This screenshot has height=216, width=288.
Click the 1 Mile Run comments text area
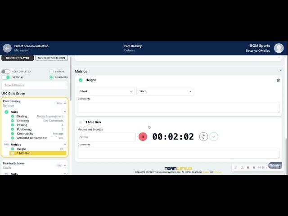pos(178,153)
